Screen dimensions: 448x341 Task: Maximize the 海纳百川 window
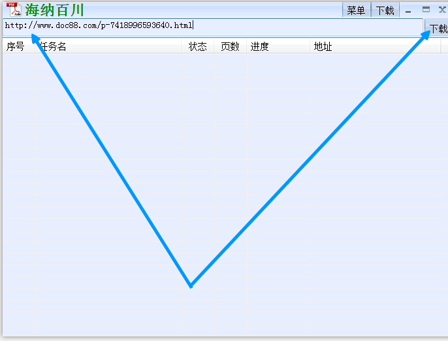coord(426,10)
